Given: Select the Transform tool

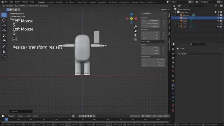Looking at the screenshot, I should tap(4, 41).
